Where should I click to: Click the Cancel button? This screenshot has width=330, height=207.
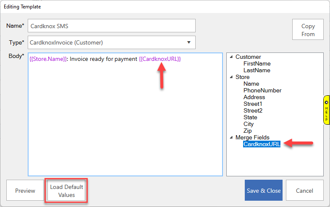304,191
